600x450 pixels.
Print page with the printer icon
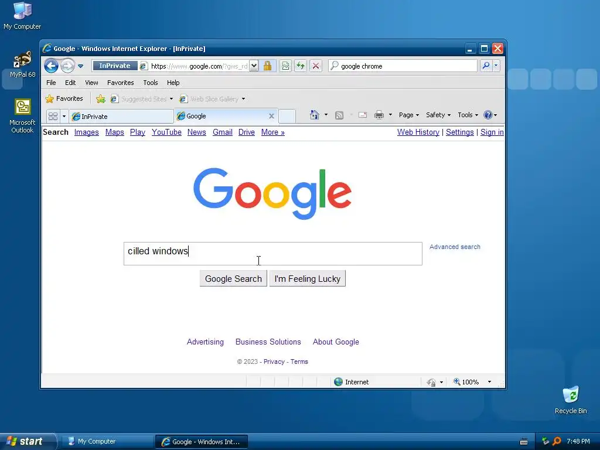point(379,115)
